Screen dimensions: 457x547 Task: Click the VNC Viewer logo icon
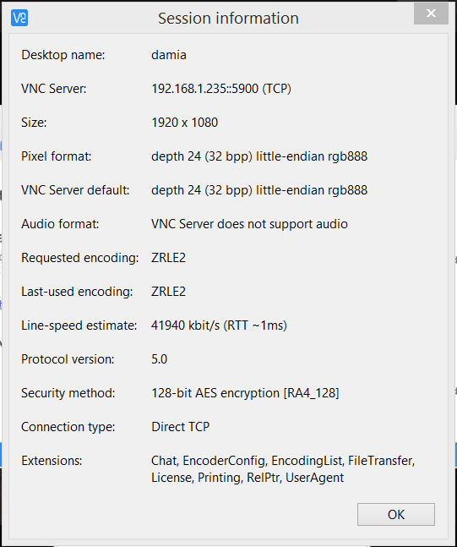pos(19,18)
